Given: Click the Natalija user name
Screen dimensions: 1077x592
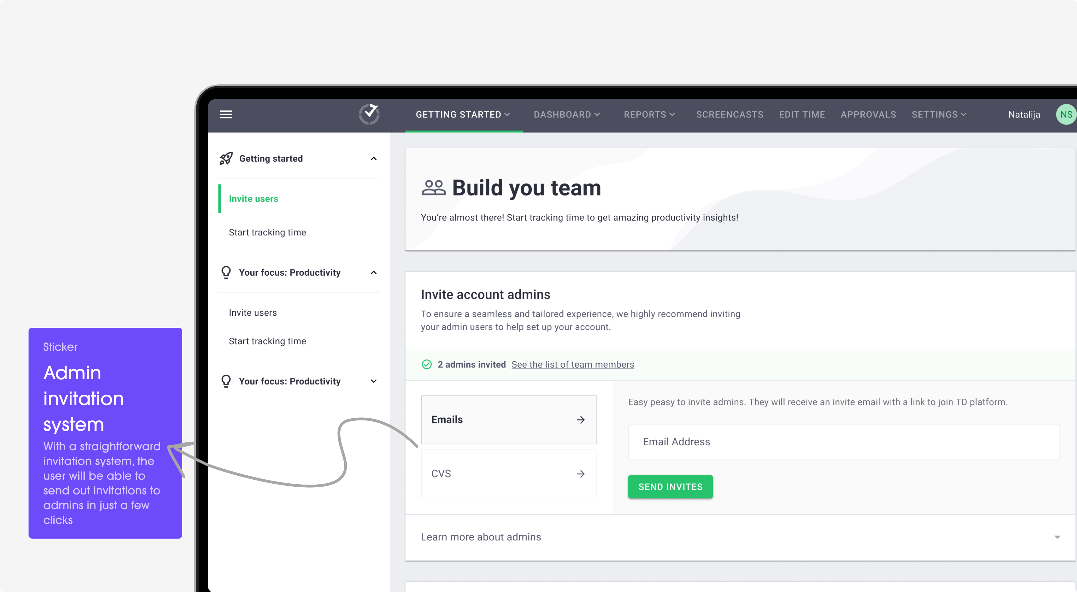Looking at the screenshot, I should pos(1024,114).
